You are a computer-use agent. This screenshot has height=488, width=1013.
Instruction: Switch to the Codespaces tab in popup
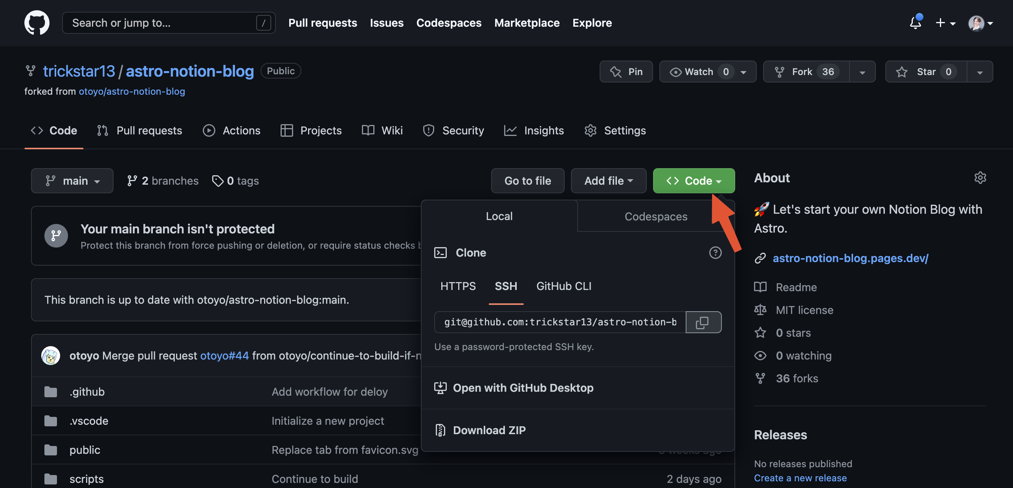(655, 216)
